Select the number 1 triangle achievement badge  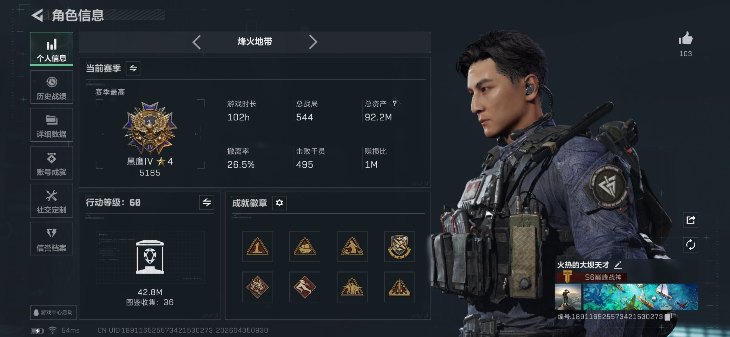(x=257, y=246)
